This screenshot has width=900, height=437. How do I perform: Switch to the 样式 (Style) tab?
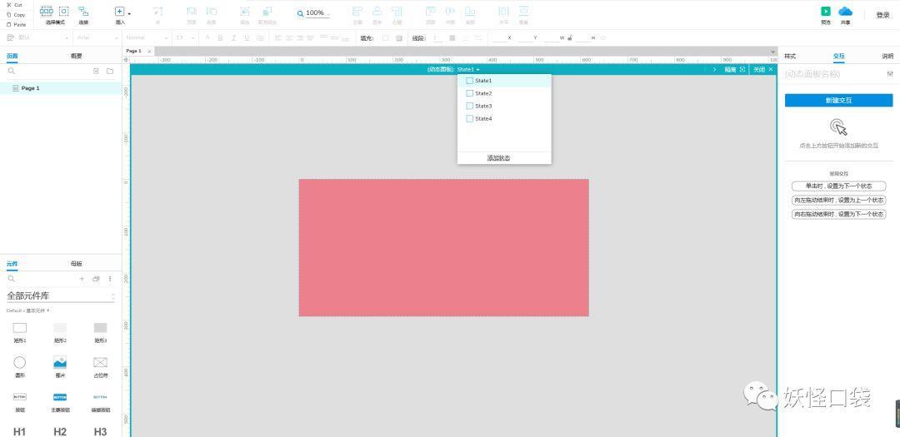pos(790,56)
